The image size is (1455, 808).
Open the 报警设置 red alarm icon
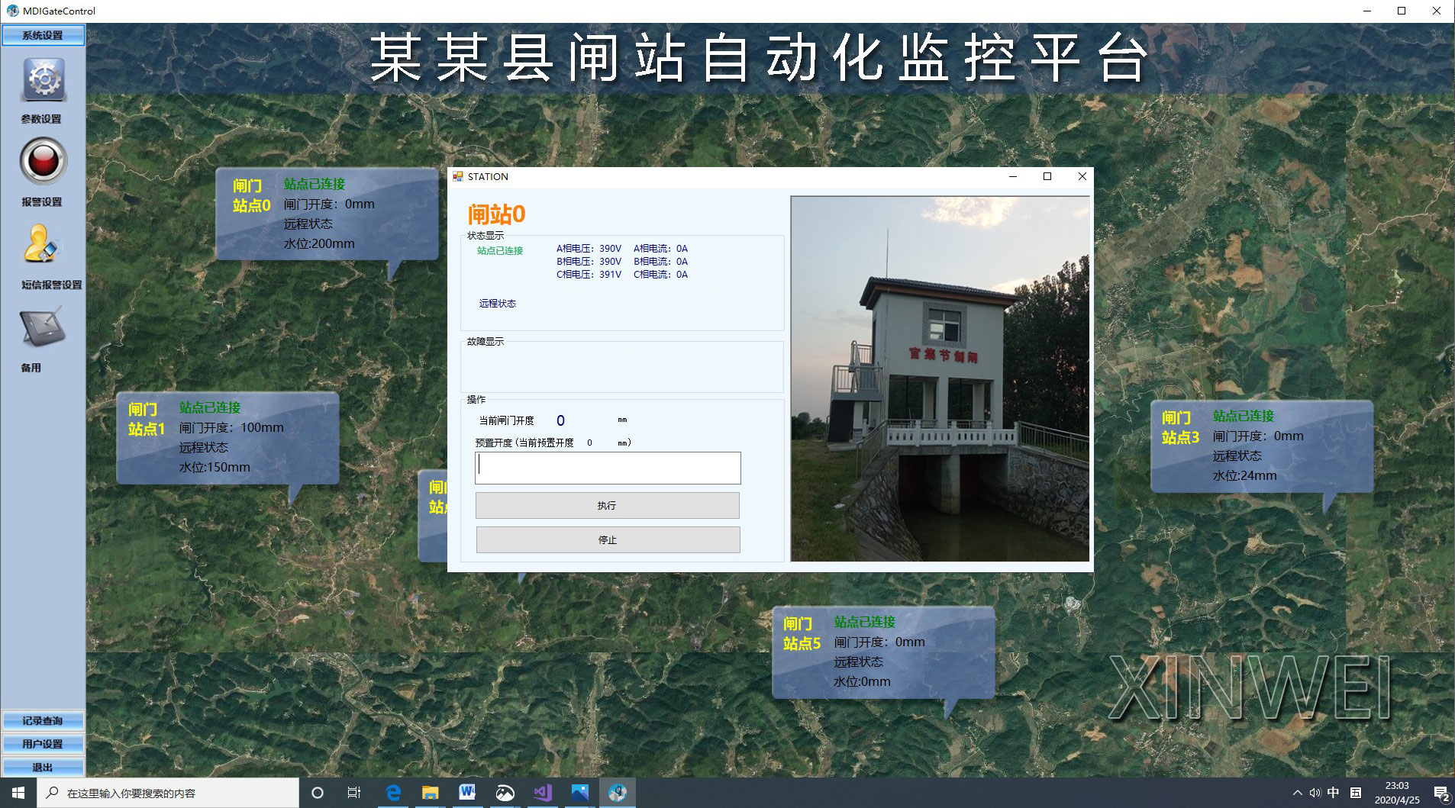coord(44,161)
